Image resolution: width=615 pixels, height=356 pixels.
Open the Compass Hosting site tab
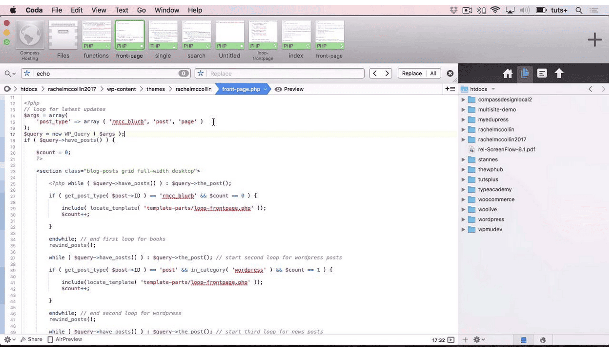[30, 40]
